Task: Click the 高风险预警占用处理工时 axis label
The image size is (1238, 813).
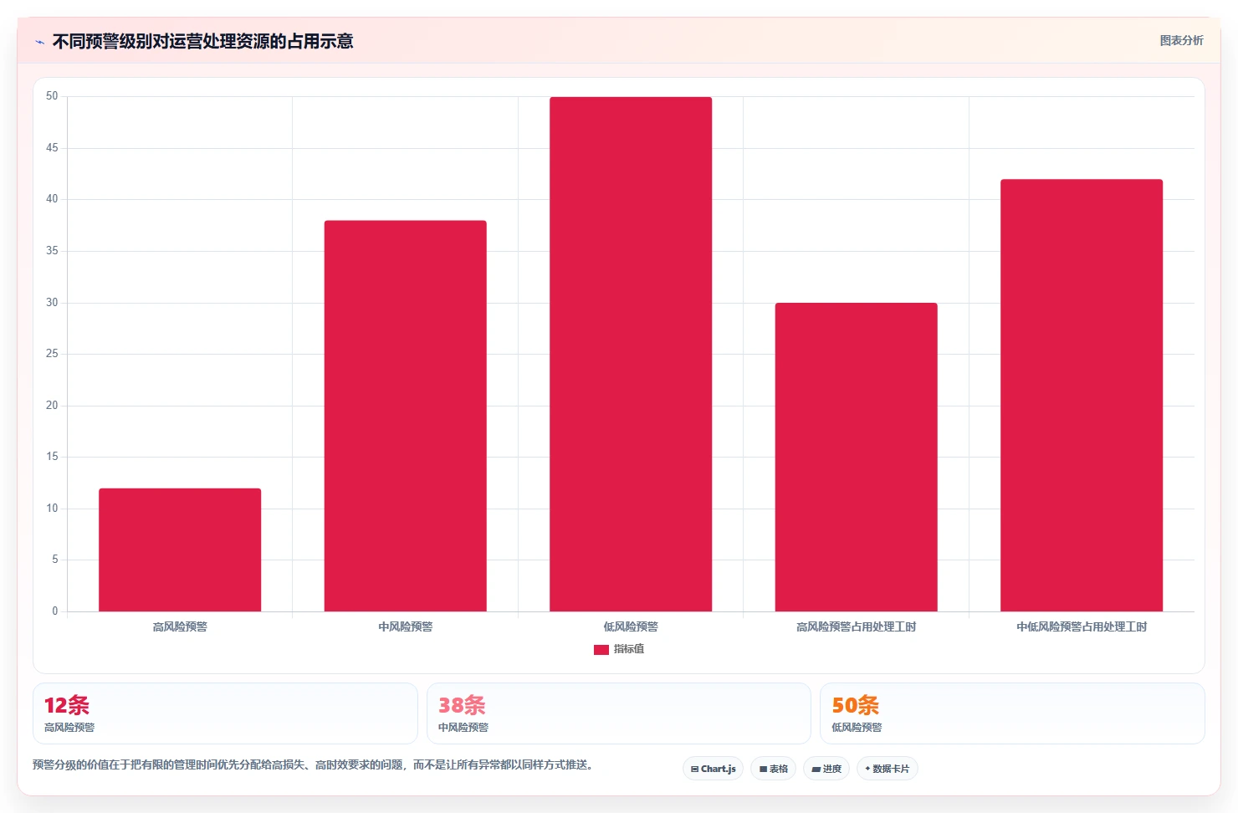Action: click(856, 626)
